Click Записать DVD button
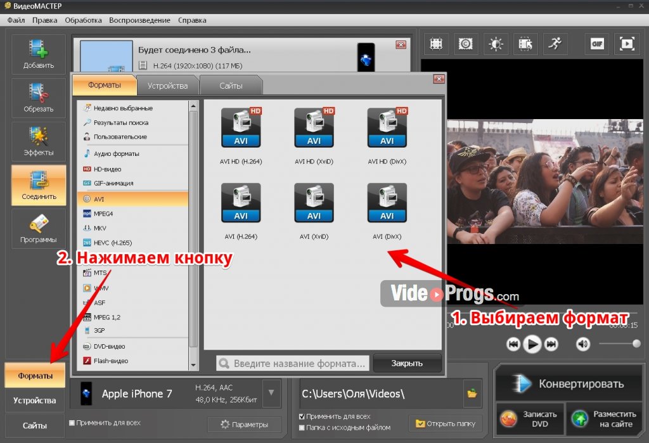 (x=530, y=418)
